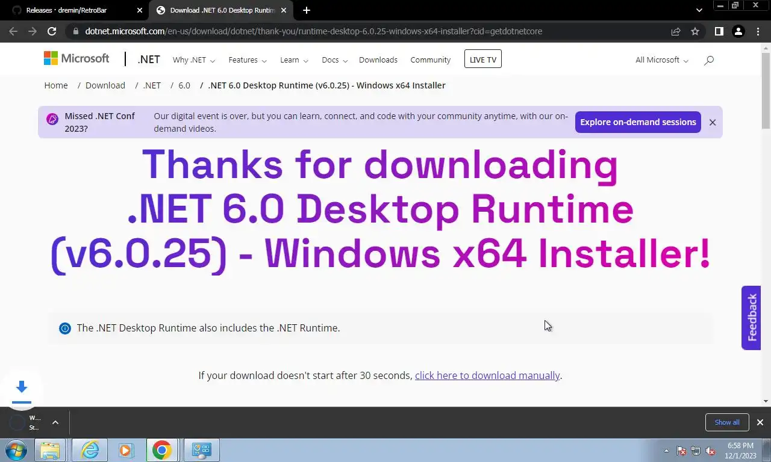The width and height of the screenshot is (771, 462).
Task: Click the network tray icon
Action: 696,451
